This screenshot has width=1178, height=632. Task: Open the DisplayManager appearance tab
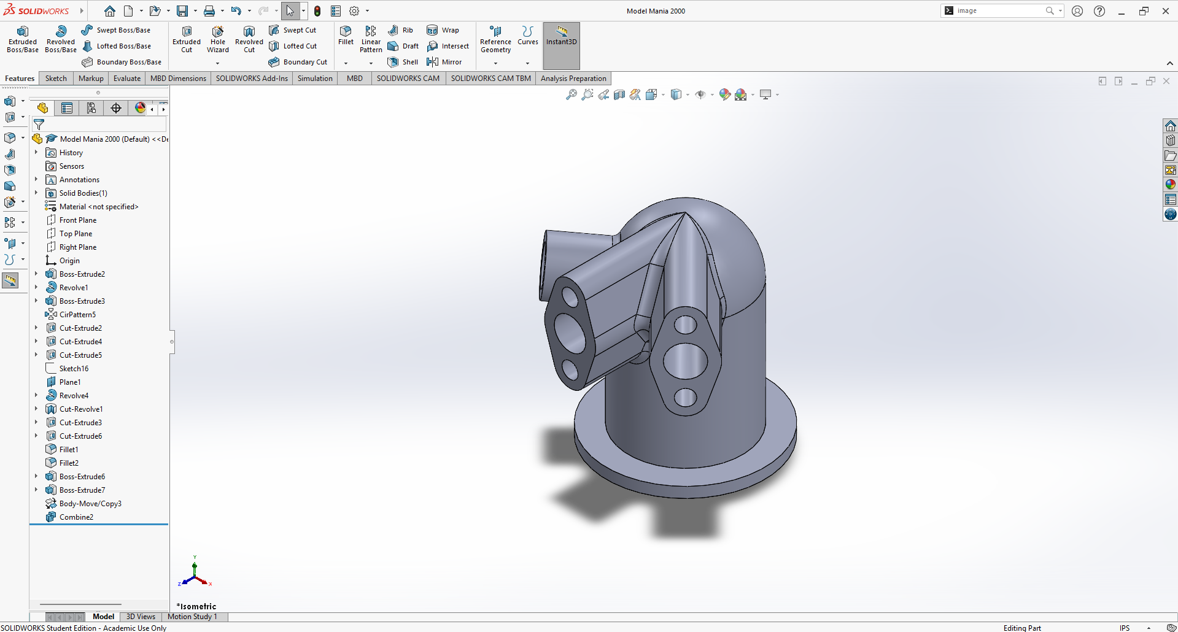pos(141,109)
